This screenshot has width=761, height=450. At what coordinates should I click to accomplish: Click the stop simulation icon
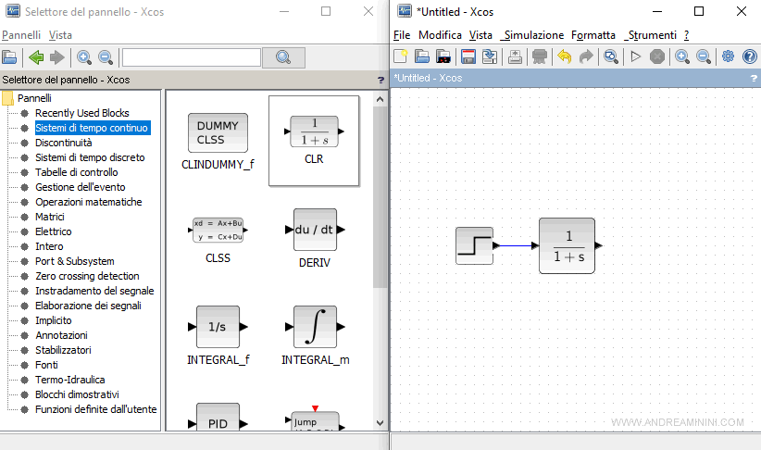click(x=657, y=56)
